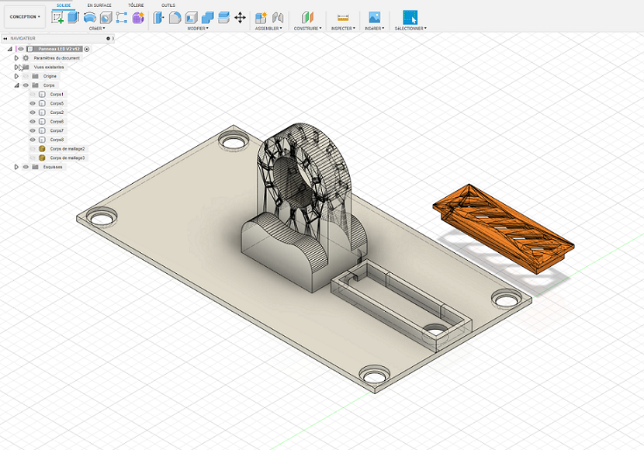Screen dimensions: 644x450
Task: Select the Move/Copy arrows tool
Action: coord(240,17)
